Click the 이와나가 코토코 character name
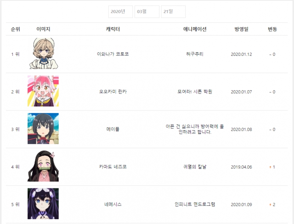Image resolution: width=294 pixels, height=224 pixels. click(113, 54)
